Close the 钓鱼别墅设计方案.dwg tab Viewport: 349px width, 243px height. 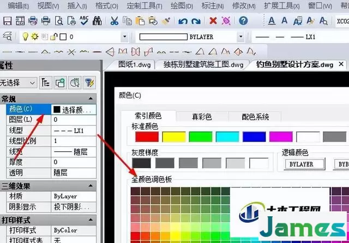(x=341, y=64)
